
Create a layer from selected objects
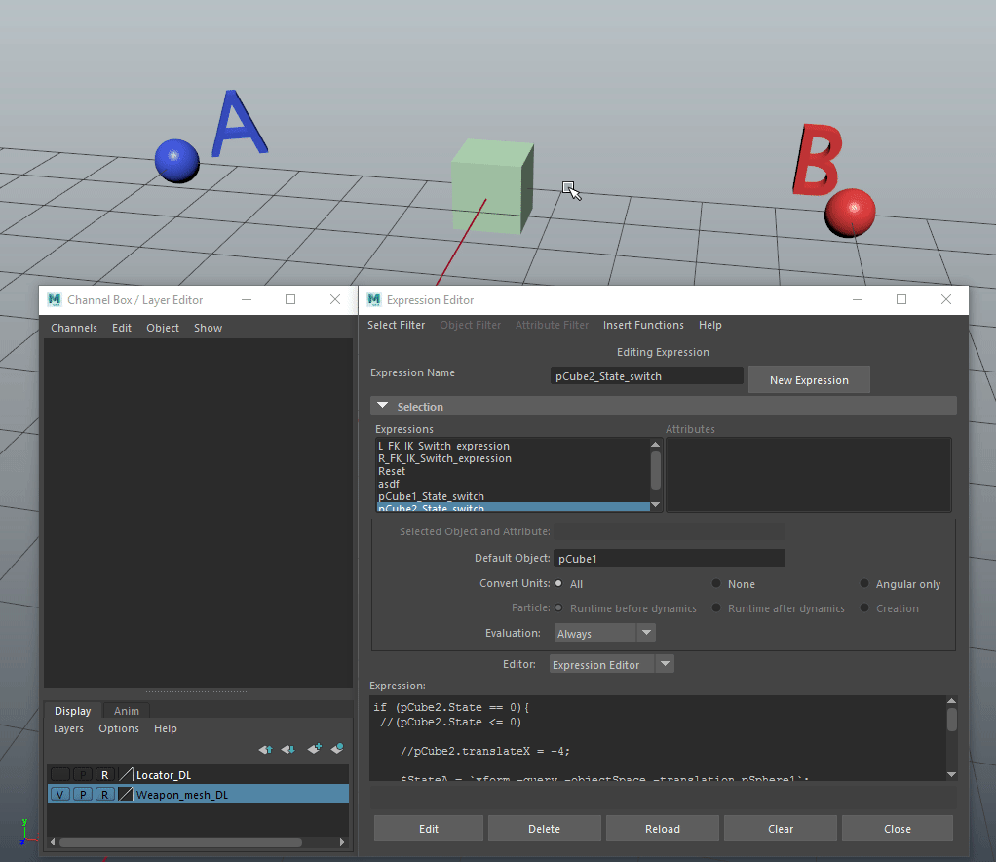click(x=337, y=749)
